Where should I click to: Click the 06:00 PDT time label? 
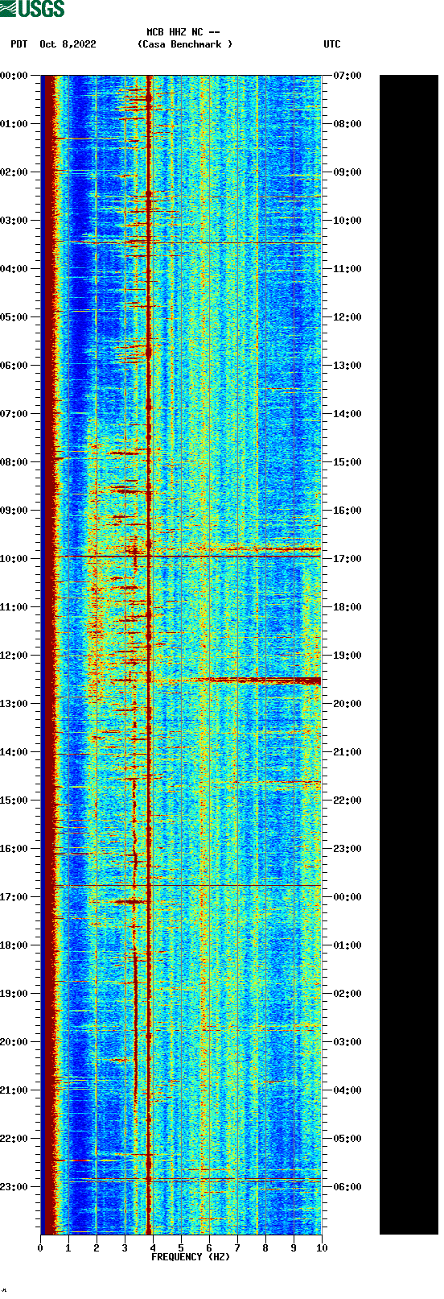click(14, 366)
